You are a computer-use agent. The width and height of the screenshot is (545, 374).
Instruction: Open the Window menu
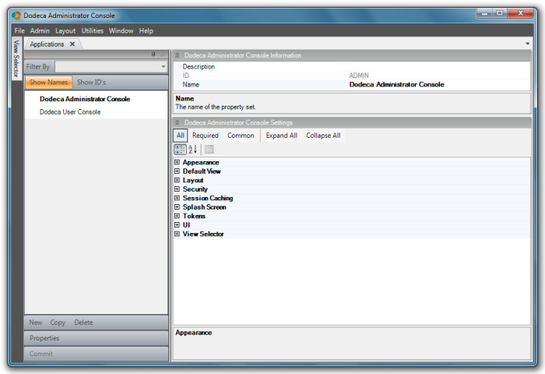pyautogui.click(x=121, y=30)
